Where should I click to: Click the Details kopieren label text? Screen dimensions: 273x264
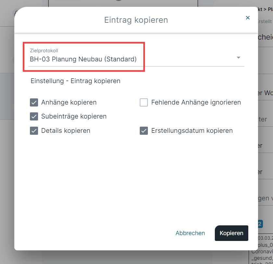tap(66, 131)
